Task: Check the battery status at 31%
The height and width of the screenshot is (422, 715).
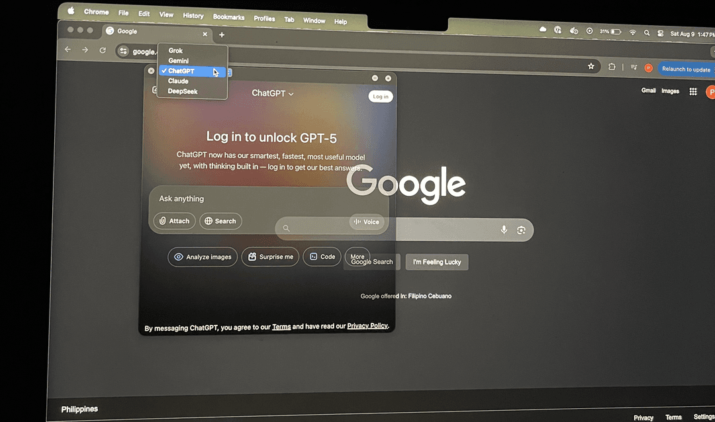Action: pyautogui.click(x=610, y=32)
